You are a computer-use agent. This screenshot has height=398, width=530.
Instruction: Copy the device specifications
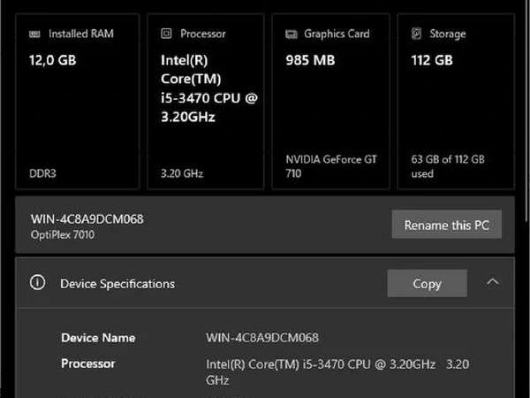point(428,283)
